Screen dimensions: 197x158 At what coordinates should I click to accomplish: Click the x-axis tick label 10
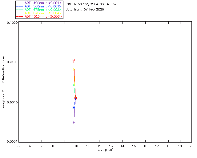76,146
